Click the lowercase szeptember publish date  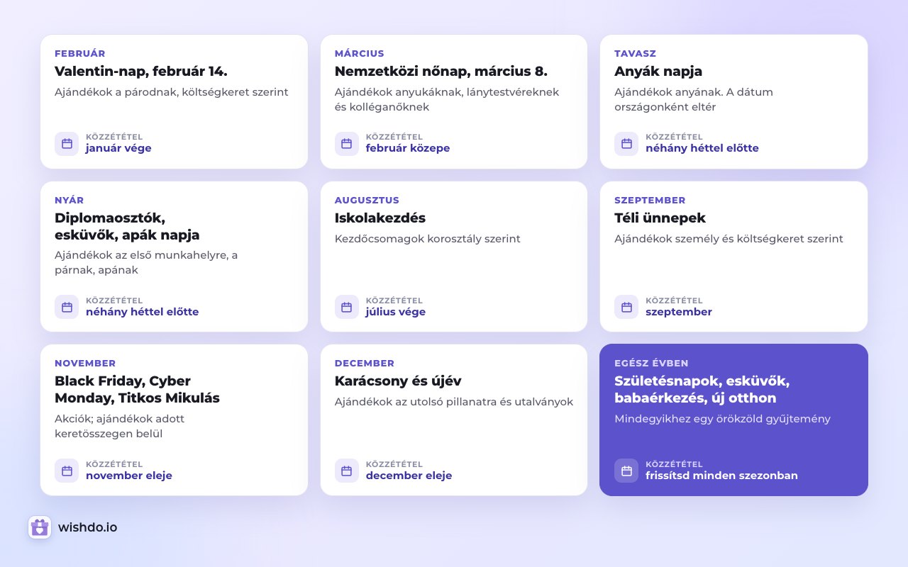click(679, 312)
